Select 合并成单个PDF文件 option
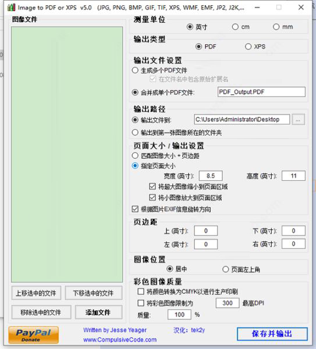 (135, 92)
